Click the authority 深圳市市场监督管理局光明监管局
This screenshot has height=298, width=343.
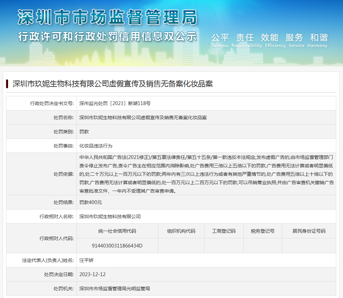[x=115, y=289]
